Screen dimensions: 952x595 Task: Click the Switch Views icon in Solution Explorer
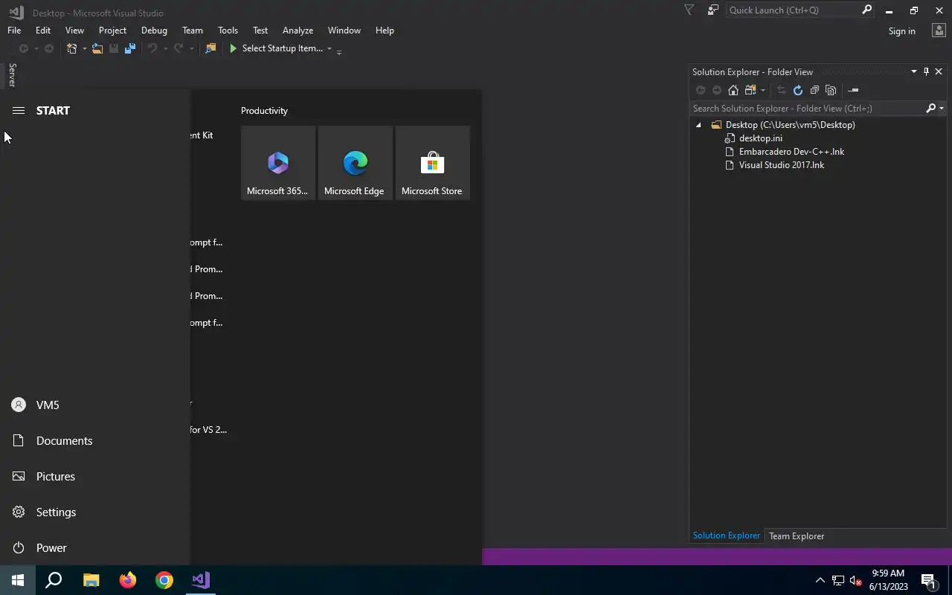(x=750, y=90)
